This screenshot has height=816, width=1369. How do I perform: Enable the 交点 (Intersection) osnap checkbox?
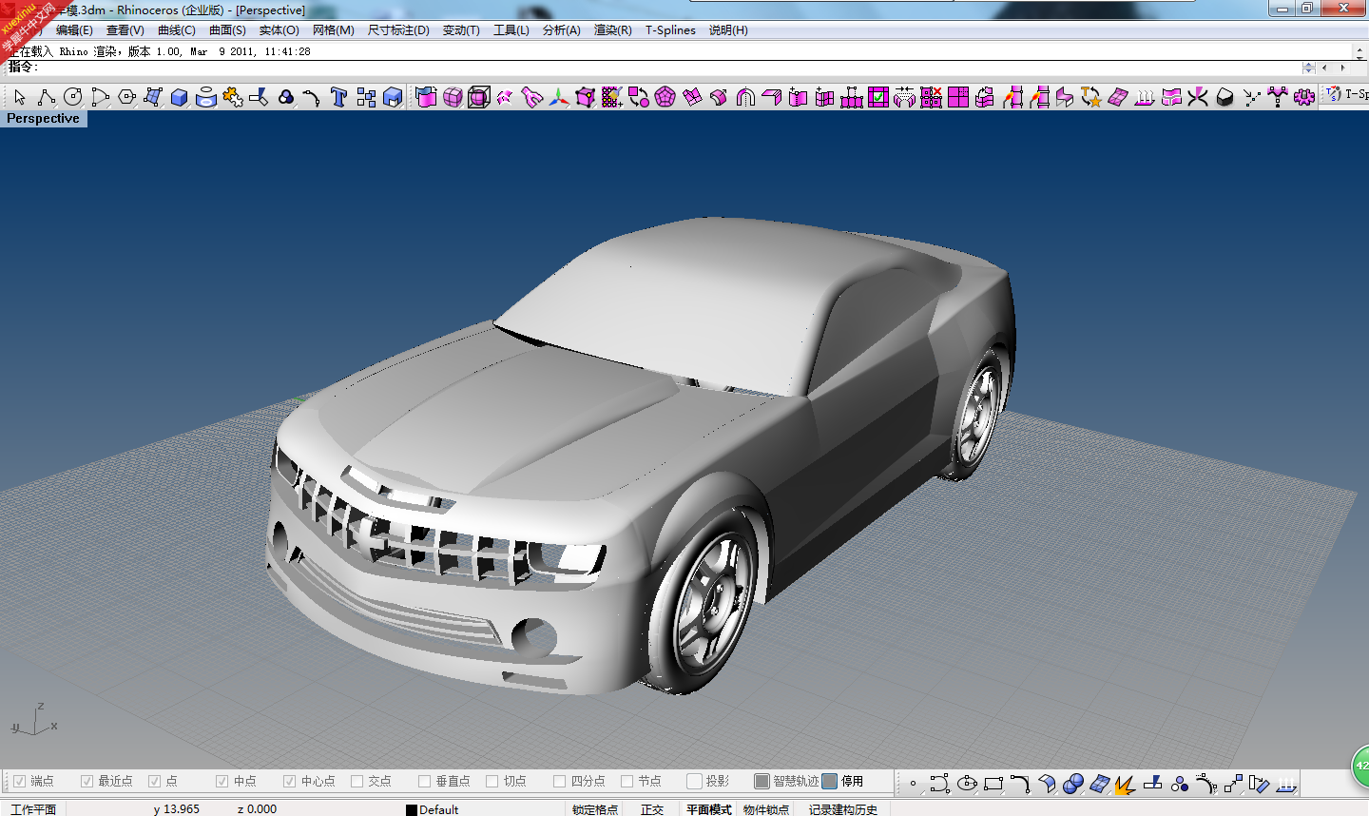click(x=357, y=781)
